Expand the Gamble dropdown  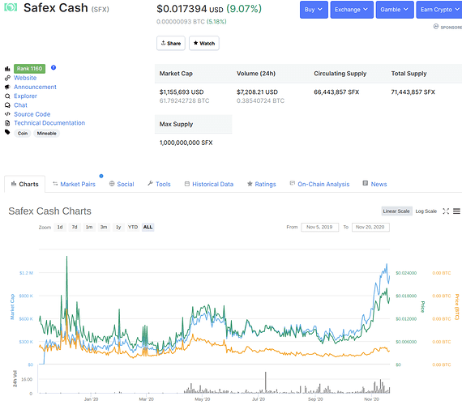[x=395, y=10]
